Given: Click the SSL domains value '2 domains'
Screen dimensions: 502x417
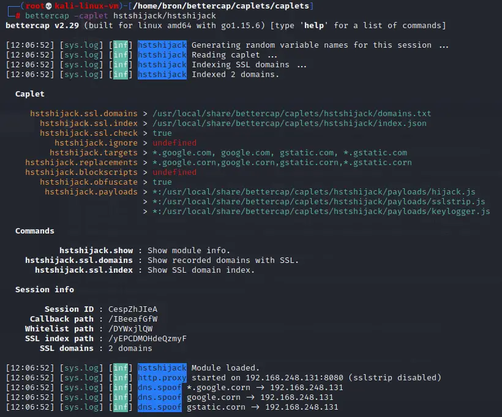Looking at the screenshot, I should click(130, 349).
